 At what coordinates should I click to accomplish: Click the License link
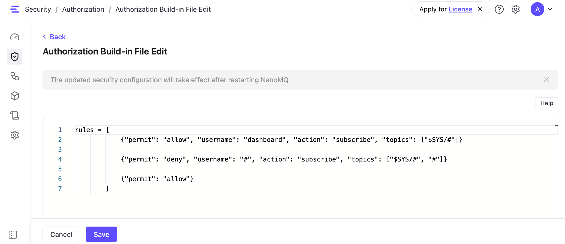pyautogui.click(x=460, y=9)
